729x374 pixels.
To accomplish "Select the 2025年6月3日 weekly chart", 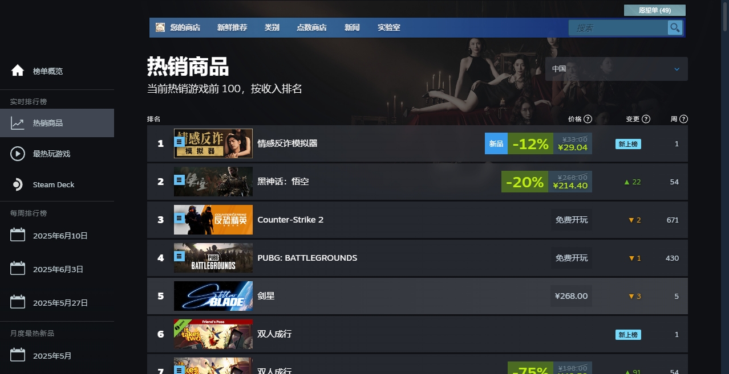I will (57, 269).
